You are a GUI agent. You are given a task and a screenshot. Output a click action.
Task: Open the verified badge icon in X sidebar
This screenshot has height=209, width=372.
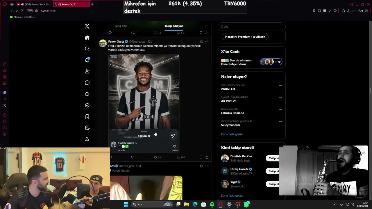click(87, 105)
